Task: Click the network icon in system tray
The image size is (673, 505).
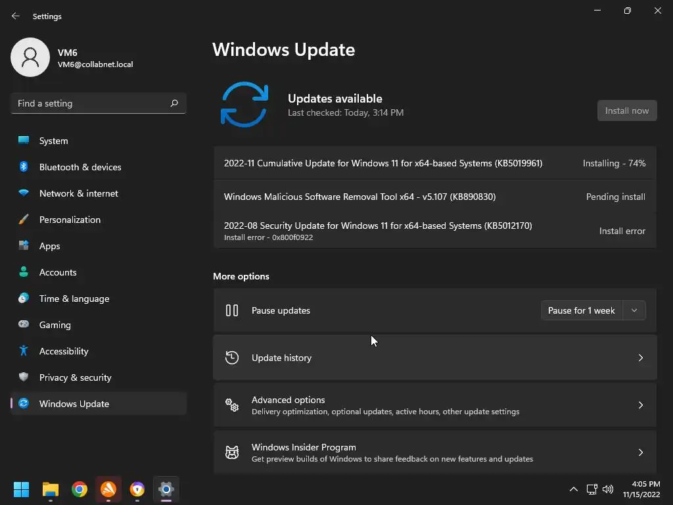Action: tap(592, 489)
